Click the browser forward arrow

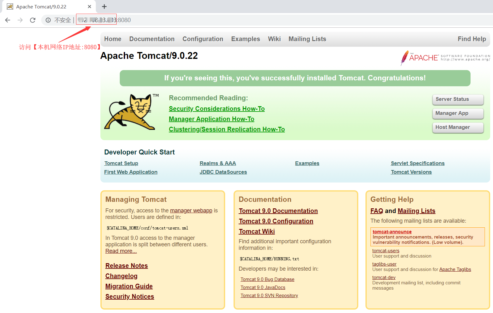(x=20, y=20)
